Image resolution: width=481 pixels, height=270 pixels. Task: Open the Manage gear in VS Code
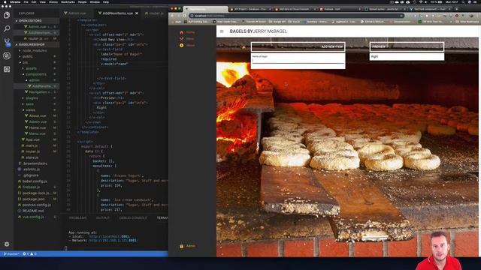[x=7, y=244]
